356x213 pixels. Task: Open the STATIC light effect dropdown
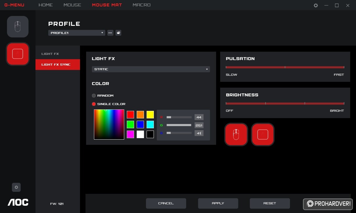pos(151,69)
